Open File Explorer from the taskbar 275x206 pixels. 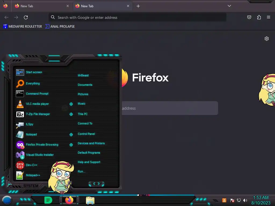pos(90,200)
